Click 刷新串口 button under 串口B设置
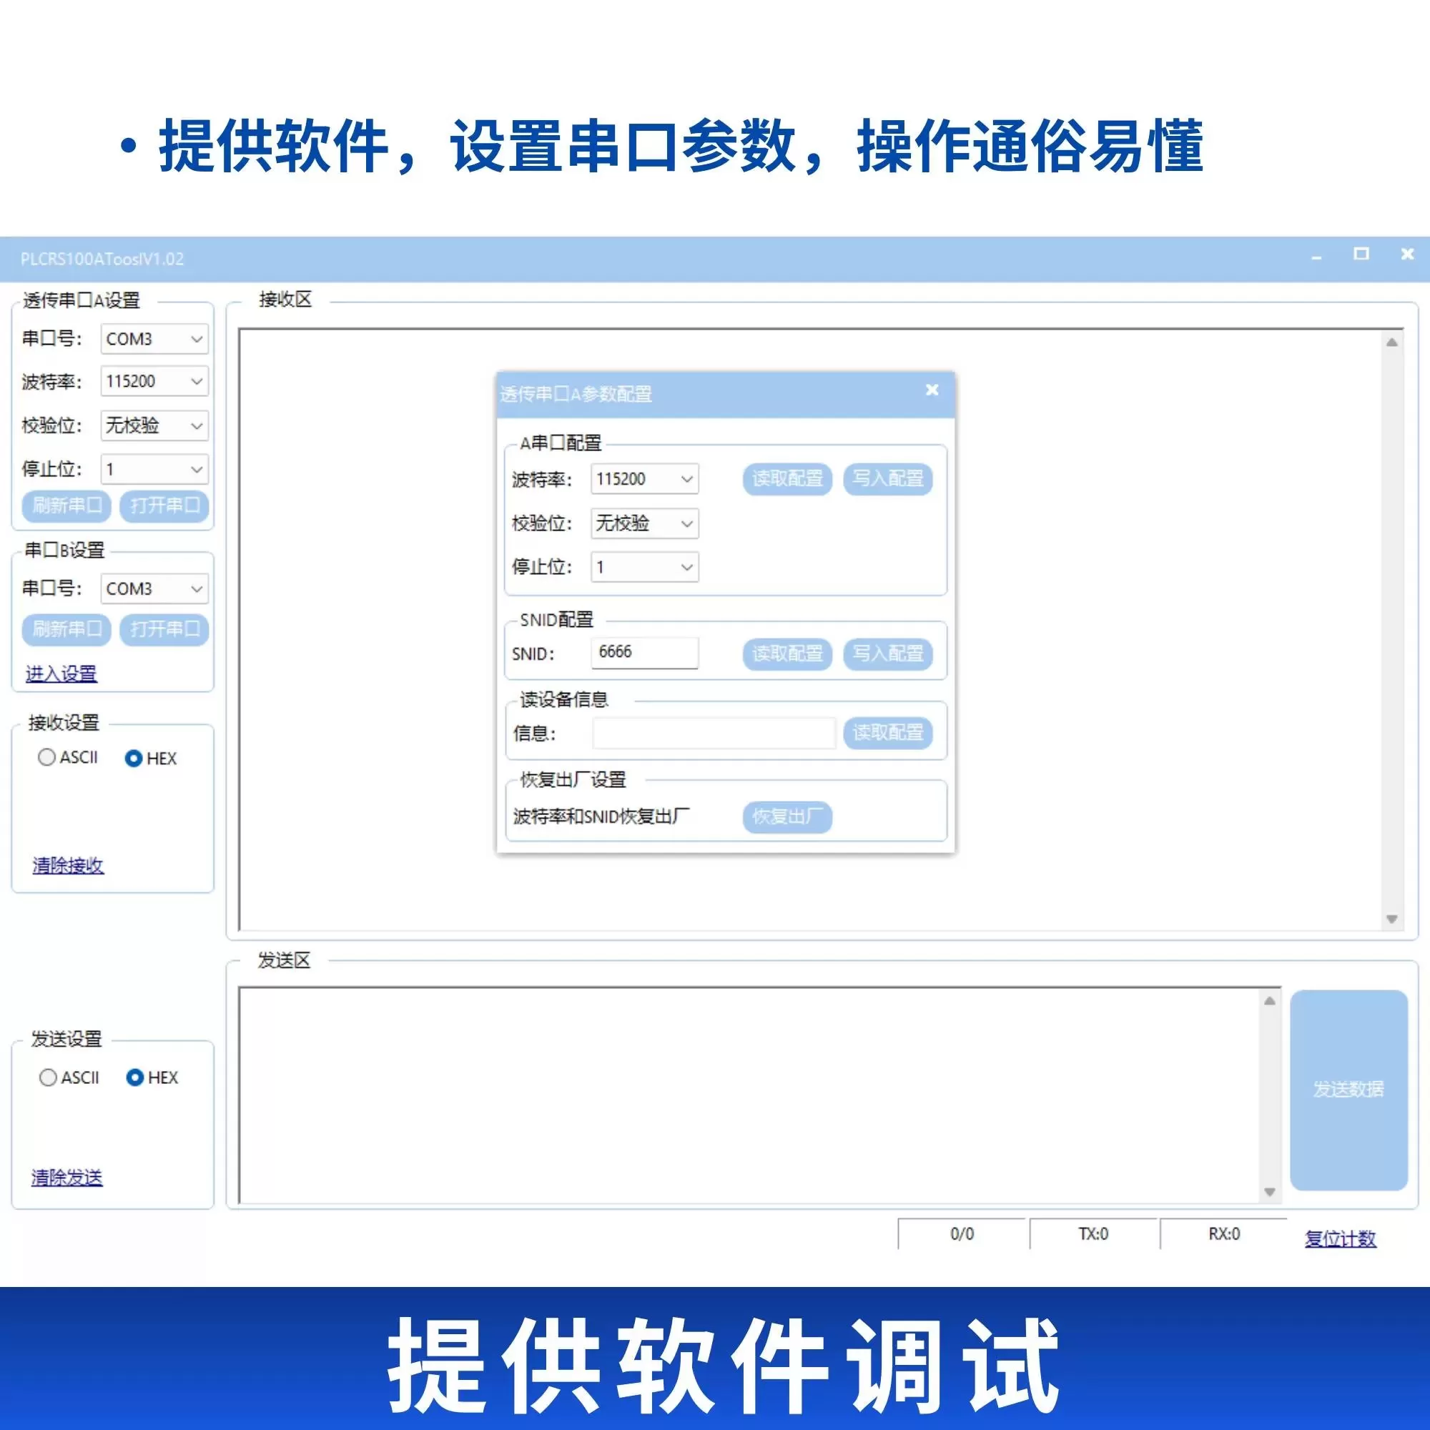The height and width of the screenshot is (1430, 1430). click(x=66, y=630)
